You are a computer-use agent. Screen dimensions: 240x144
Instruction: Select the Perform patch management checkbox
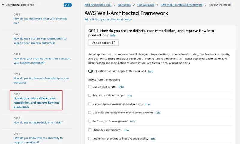click(90, 121)
